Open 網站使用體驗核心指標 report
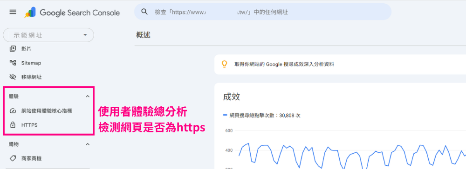 click(47, 111)
